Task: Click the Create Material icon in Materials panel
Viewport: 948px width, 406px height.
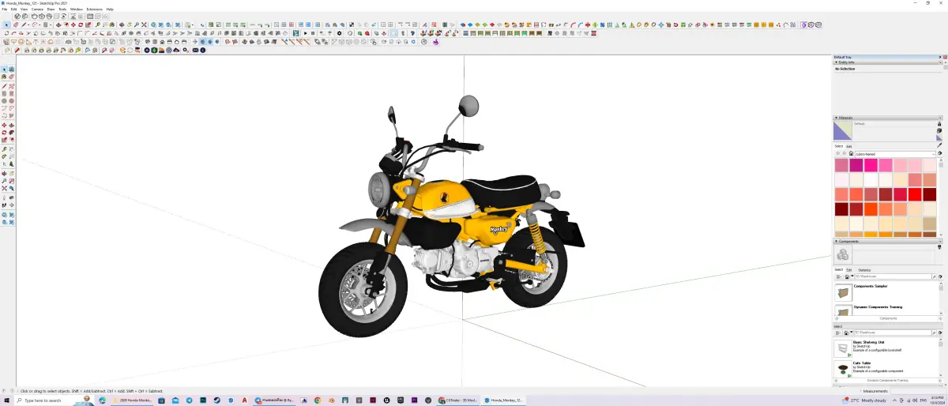Action: (x=939, y=130)
